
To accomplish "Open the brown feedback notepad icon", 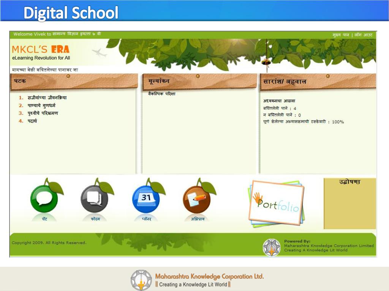I will coord(197,199).
